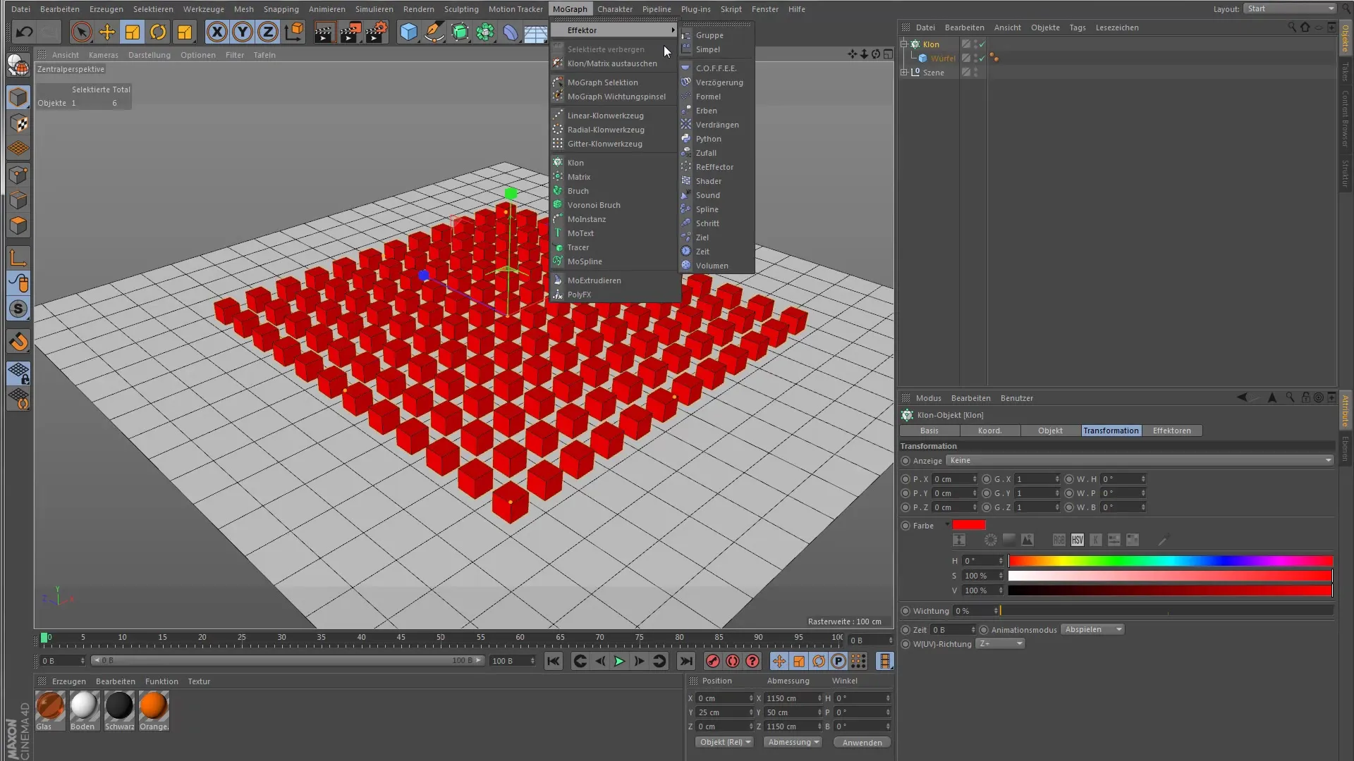Viewport: 1354px width, 761px height.
Task: Click the Undo arrow icon
Action: pyautogui.click(x=24, y=32)
